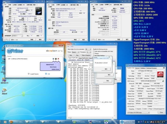
Task: Click the wPrime title bar icon
Action: pyautogui.click(x=7, y=46)
